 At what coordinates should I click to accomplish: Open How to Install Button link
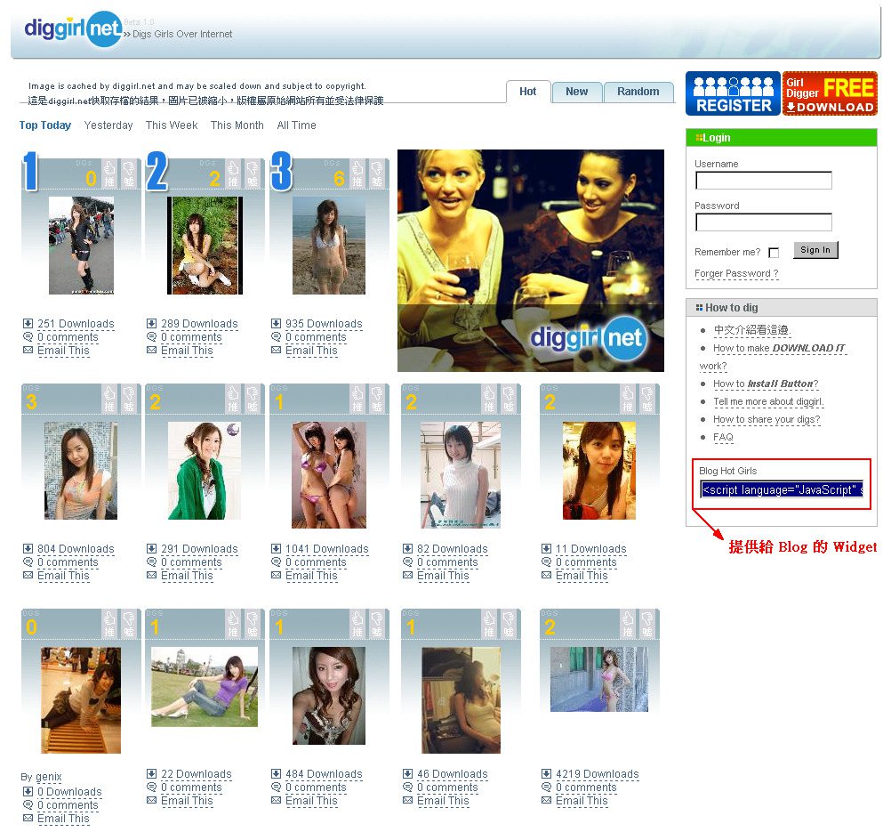766,384
